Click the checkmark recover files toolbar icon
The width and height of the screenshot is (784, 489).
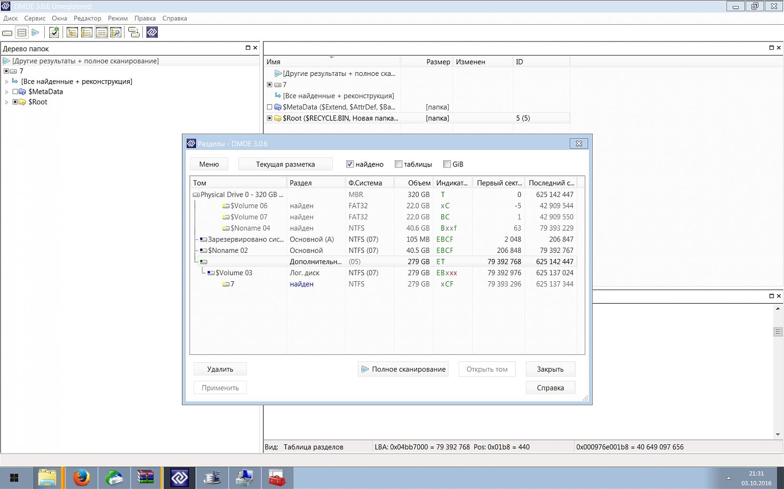[x=54, y=32]
